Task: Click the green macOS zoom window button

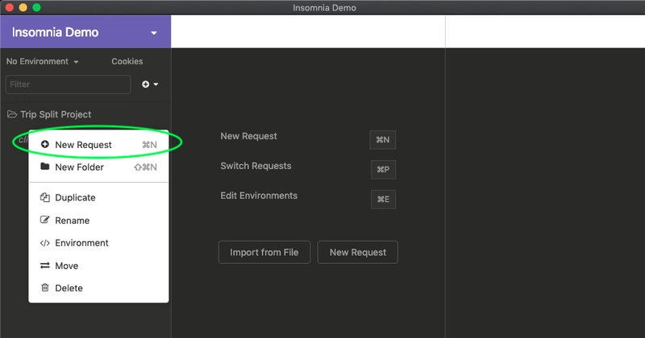Action: (x=36, y=7)
